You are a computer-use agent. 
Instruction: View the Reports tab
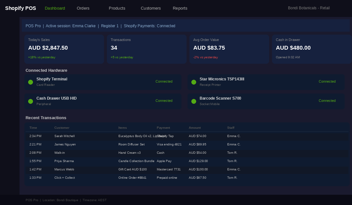click(180, 8)
